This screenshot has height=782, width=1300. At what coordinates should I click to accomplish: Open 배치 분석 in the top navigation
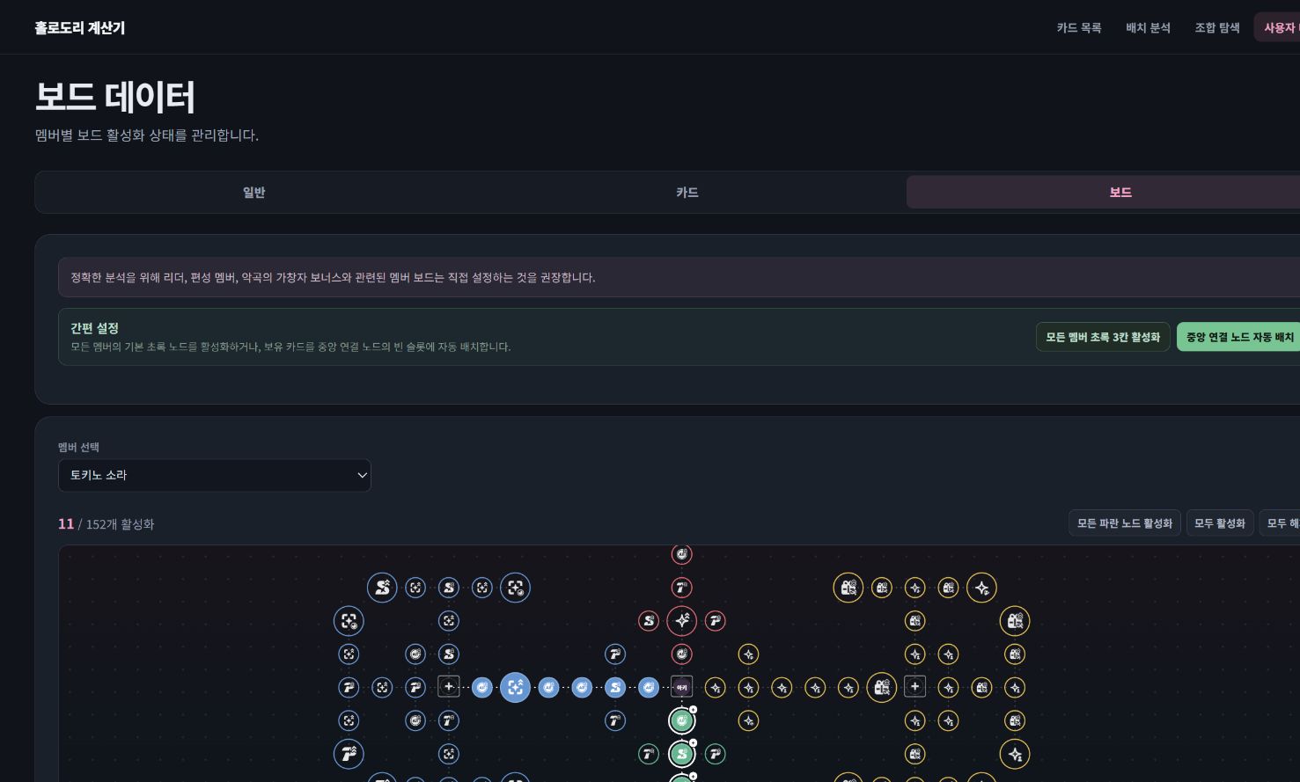tap(1148, 27)
